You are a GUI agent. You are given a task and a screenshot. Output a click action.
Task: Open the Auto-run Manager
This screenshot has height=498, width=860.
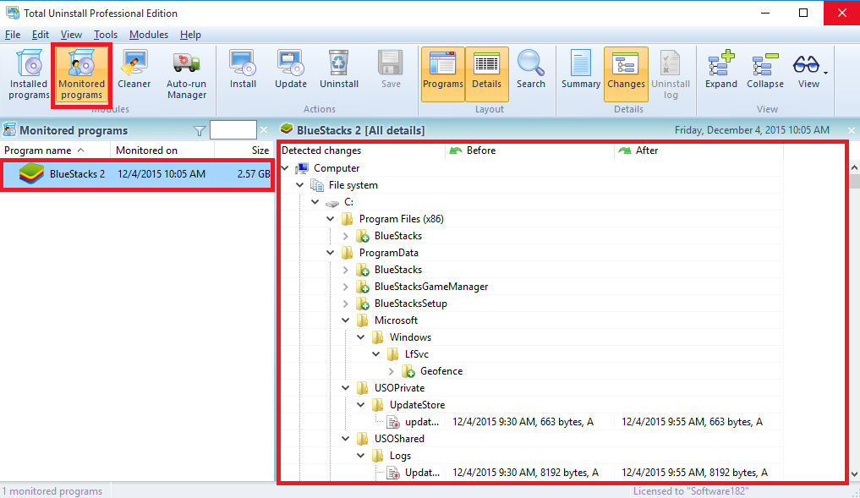187,74
